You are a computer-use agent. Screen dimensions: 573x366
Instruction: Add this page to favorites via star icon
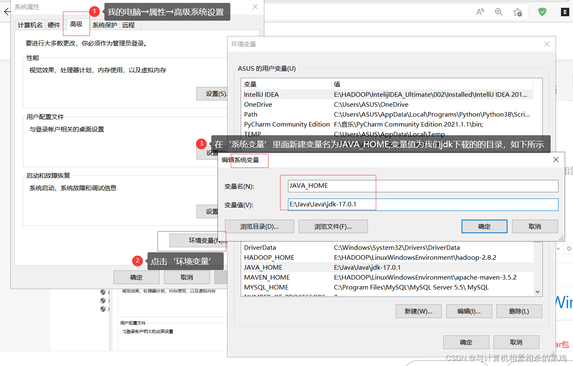517,12
